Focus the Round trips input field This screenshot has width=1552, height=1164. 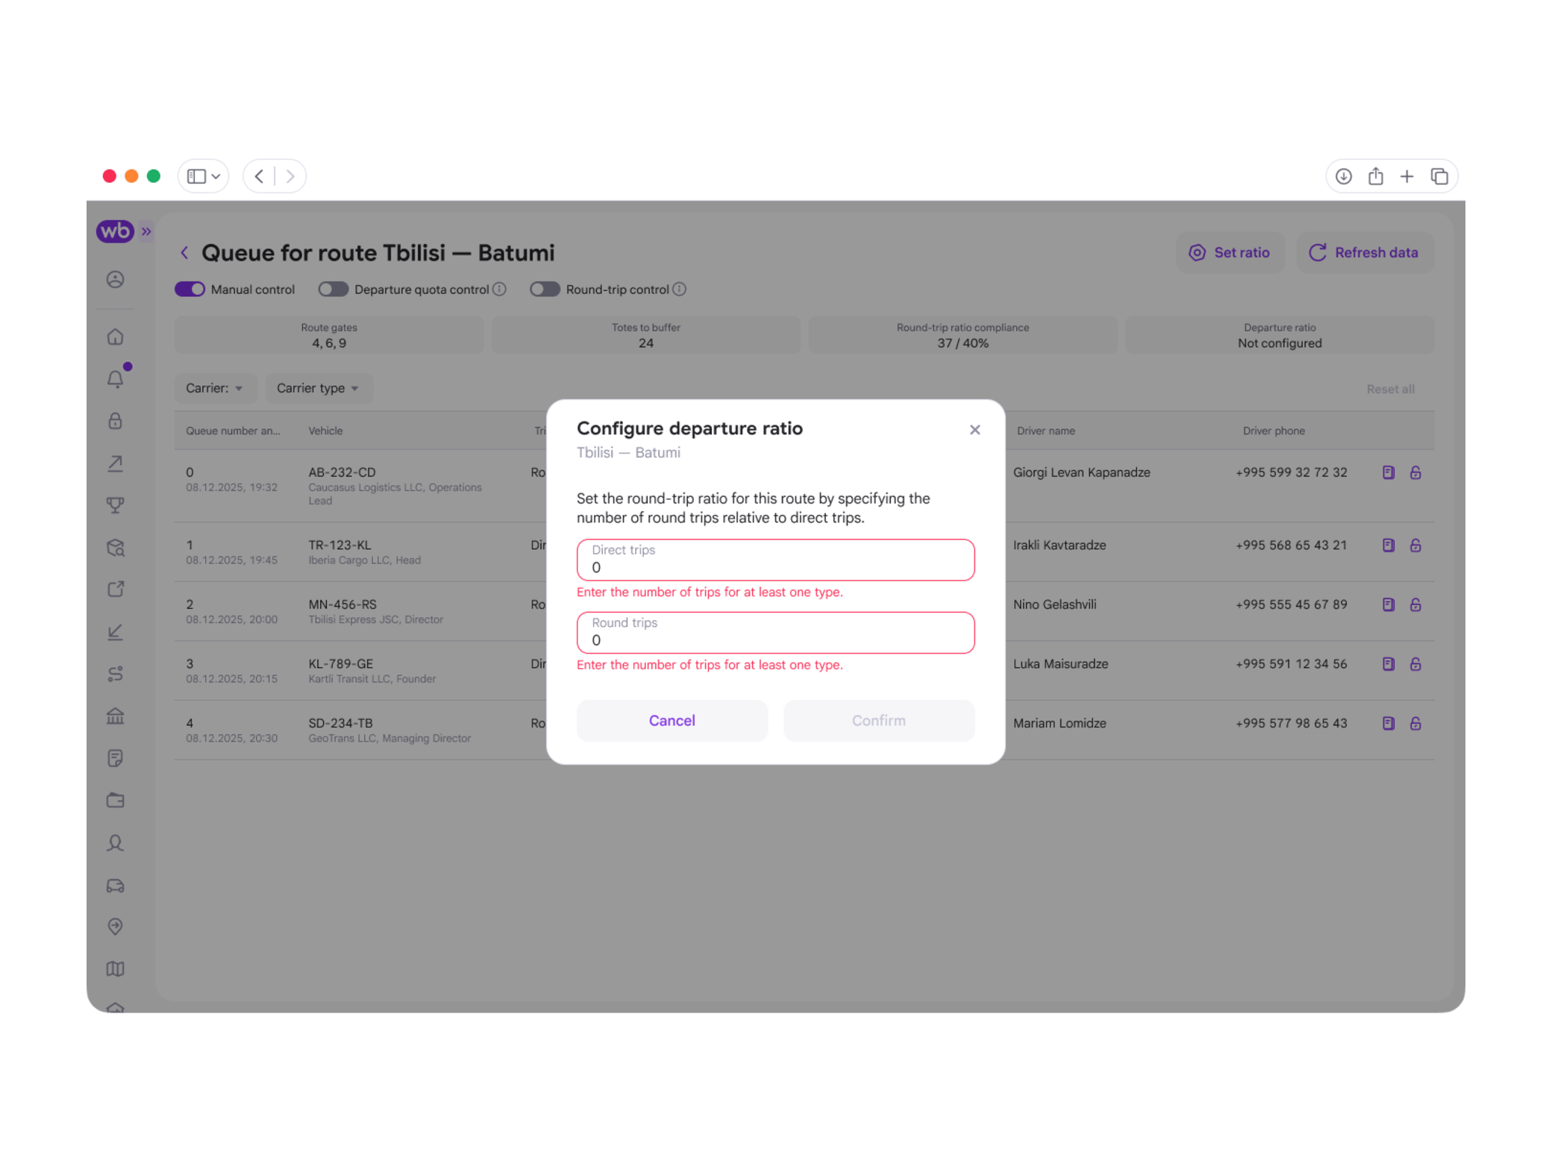click(x=775, y=633)
